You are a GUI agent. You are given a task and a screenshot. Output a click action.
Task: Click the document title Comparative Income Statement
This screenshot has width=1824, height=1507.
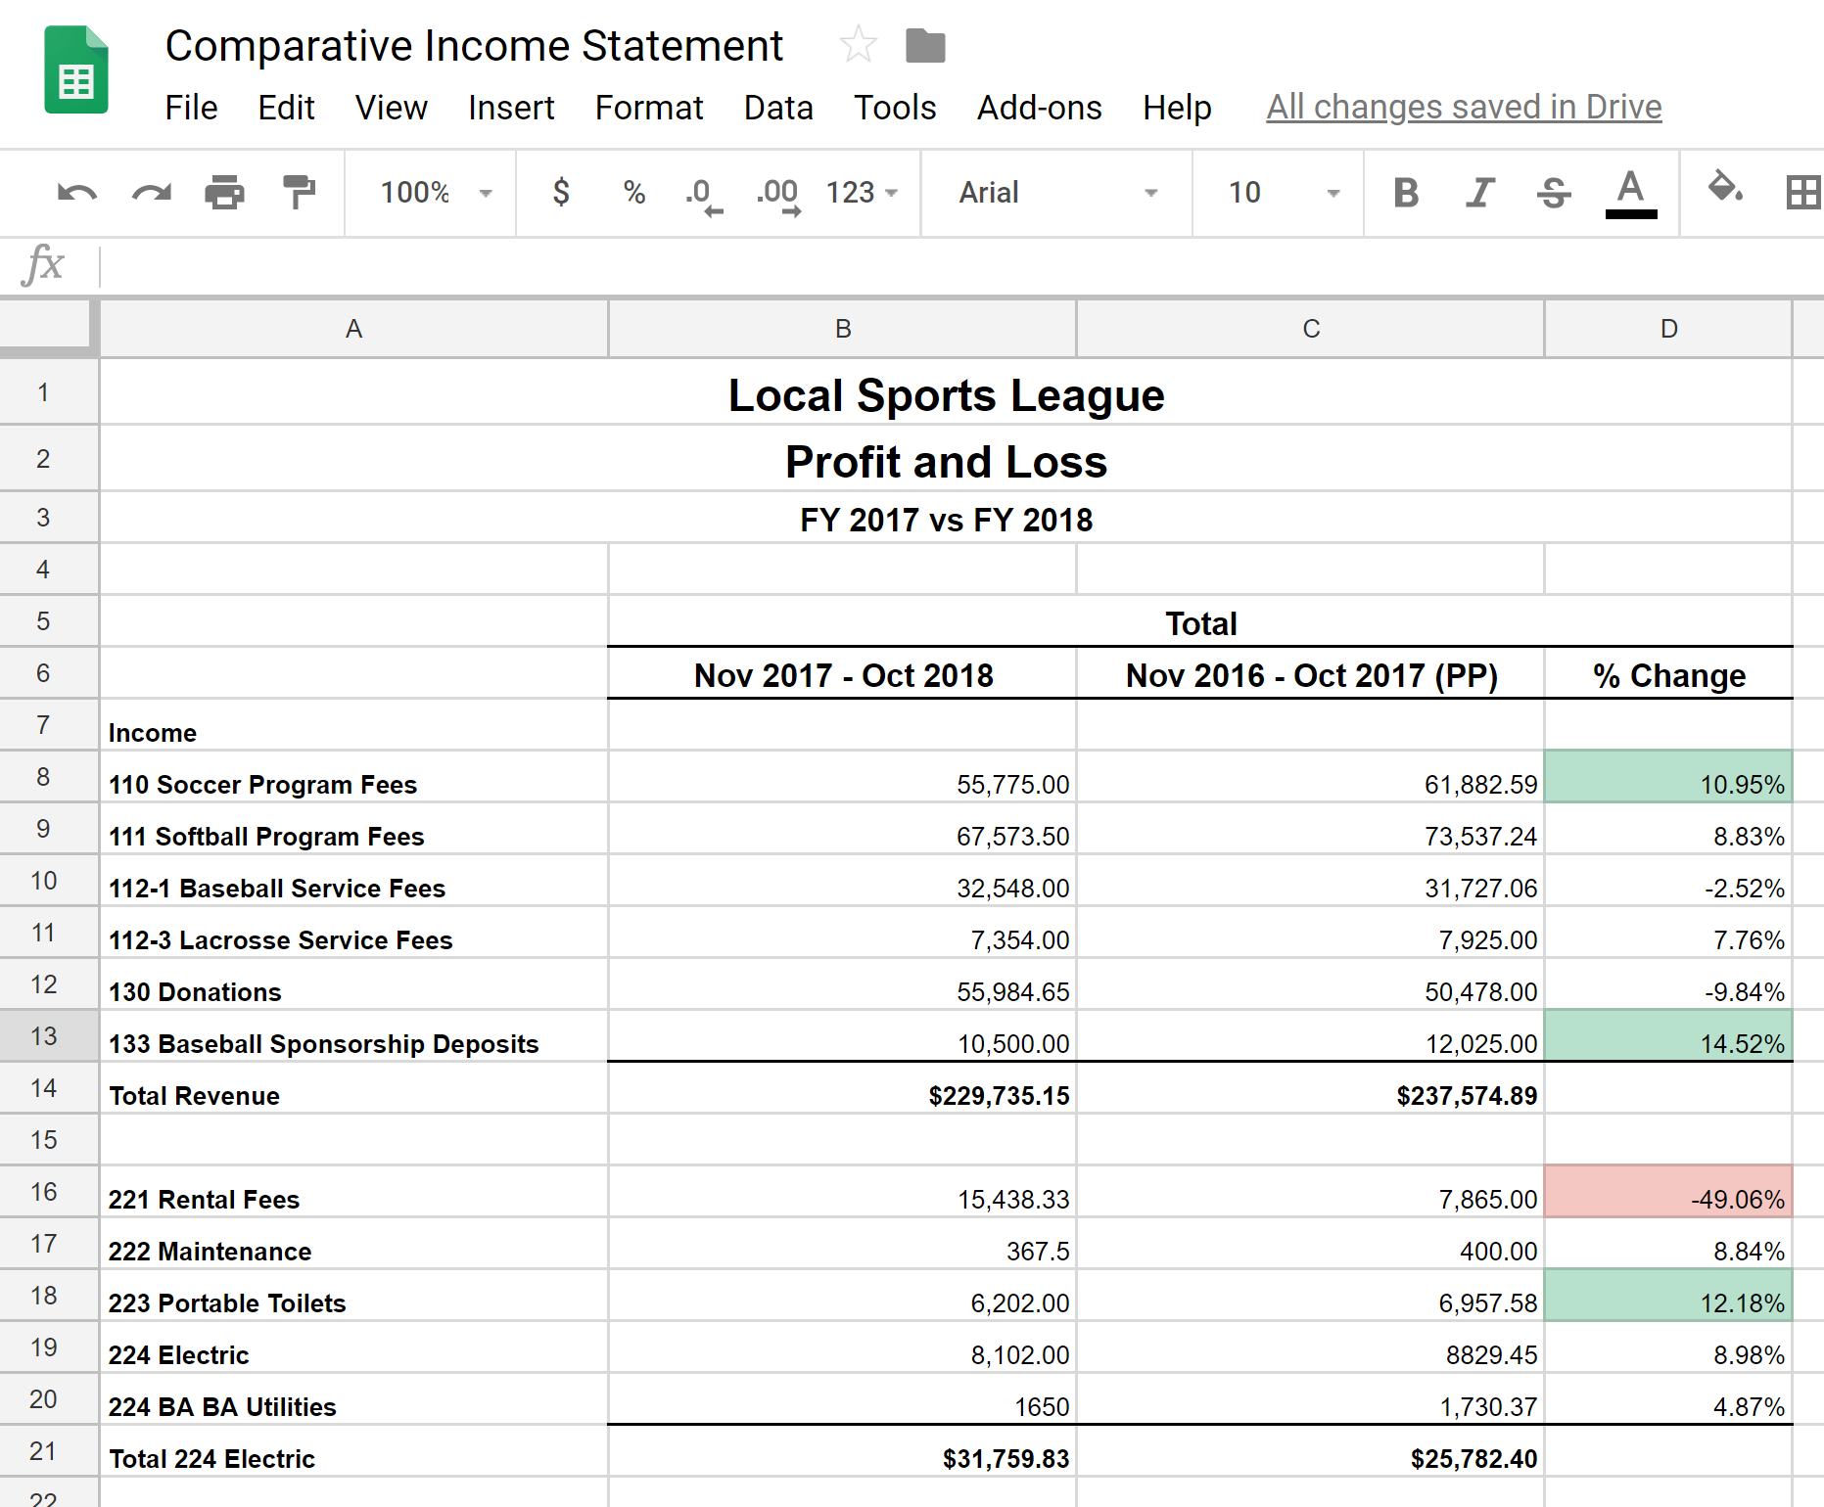pos(474,46)
